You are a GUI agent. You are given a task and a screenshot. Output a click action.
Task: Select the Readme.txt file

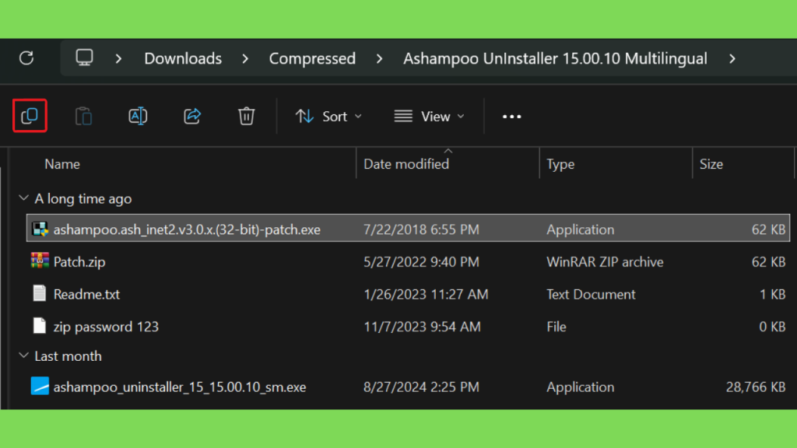coord(408,294)
